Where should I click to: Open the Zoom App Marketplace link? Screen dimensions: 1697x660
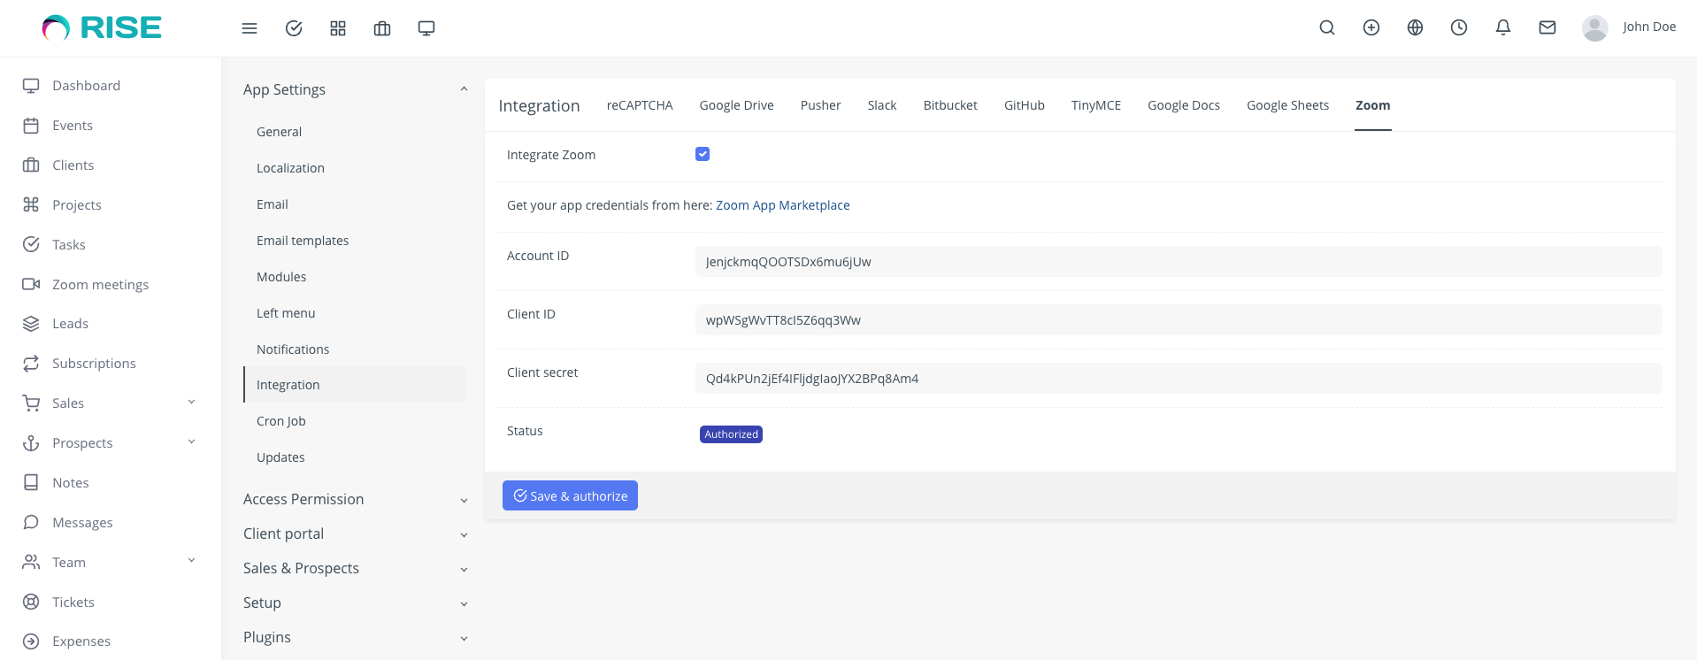(x=782, y=205)
